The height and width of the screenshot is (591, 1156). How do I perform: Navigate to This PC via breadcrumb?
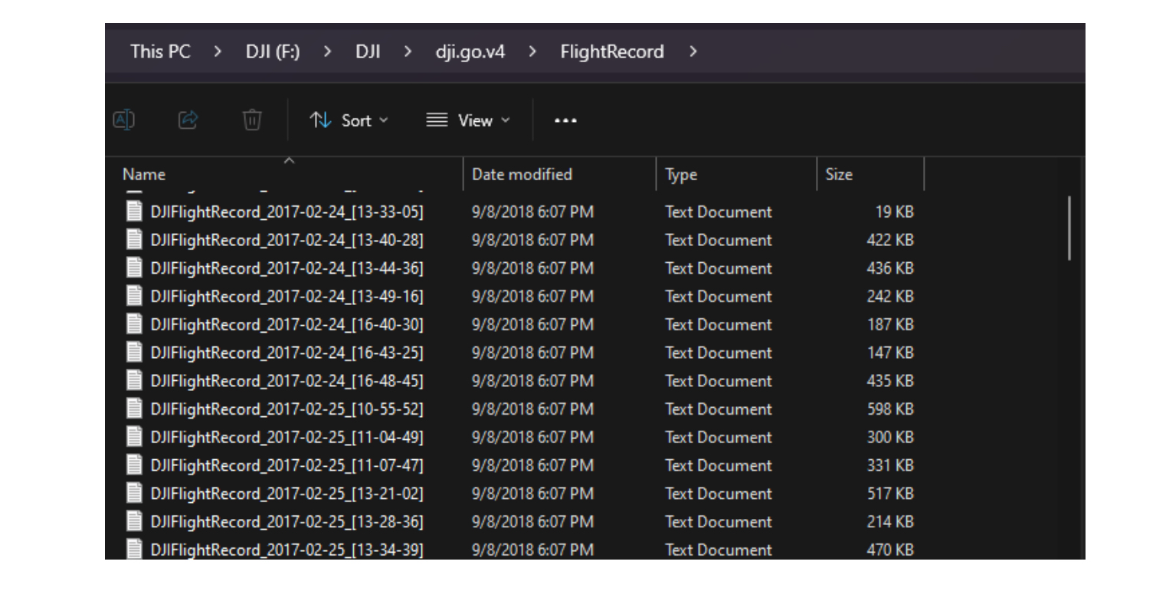pyautogui.click(x=161, y=51)
